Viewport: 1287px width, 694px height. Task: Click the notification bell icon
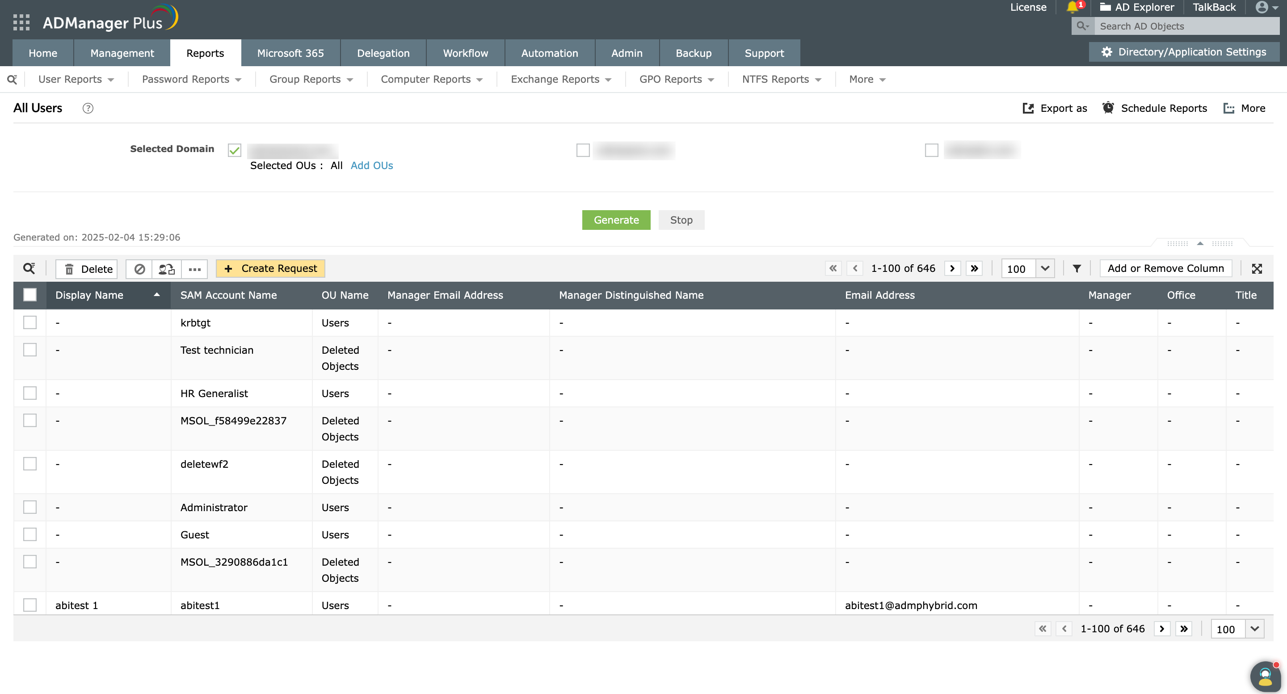(x=1072, y=7)
